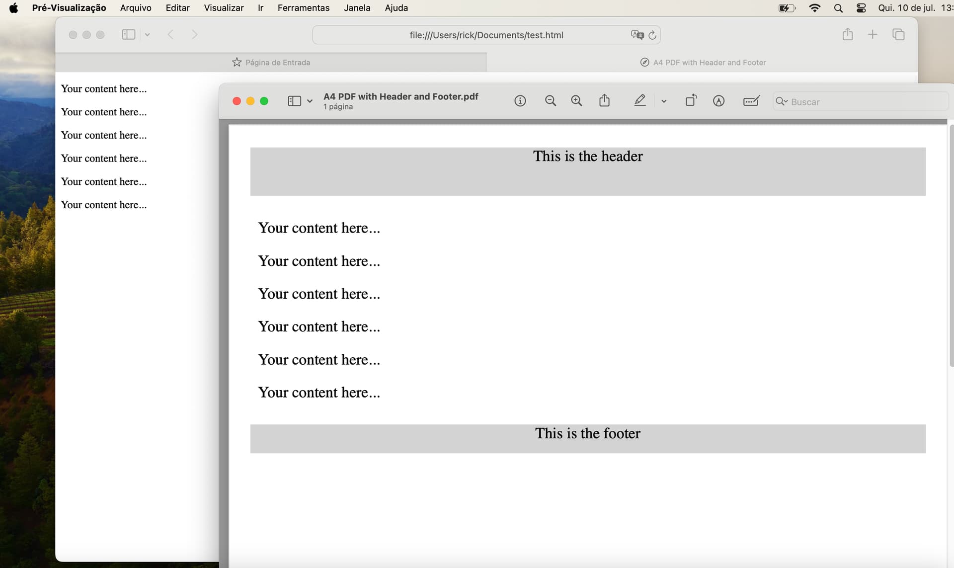Open the Ferramentas menu
Viewport: 954px width, 568px height.
(x=303, y=8)
